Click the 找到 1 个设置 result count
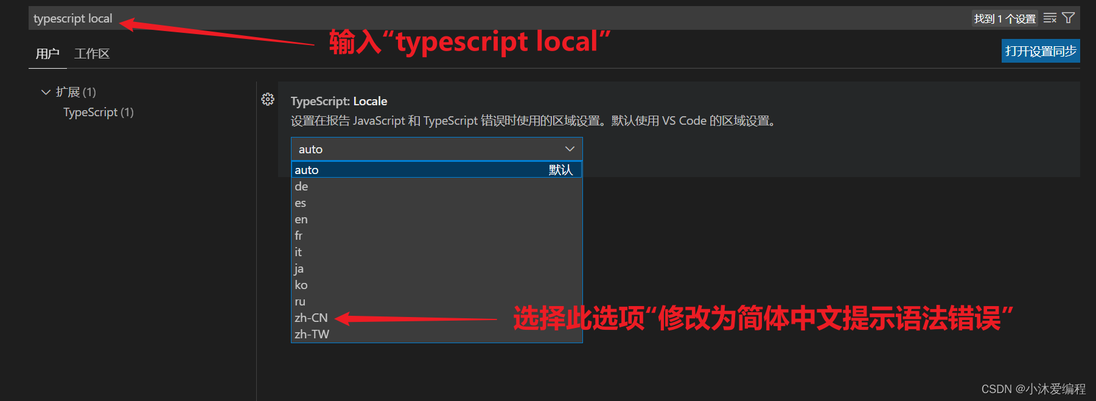 tap(1005, 19)
